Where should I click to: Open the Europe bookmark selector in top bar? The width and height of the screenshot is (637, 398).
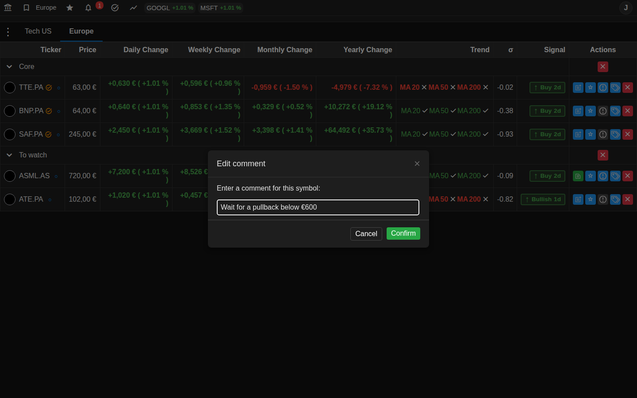tap(40, 8)
